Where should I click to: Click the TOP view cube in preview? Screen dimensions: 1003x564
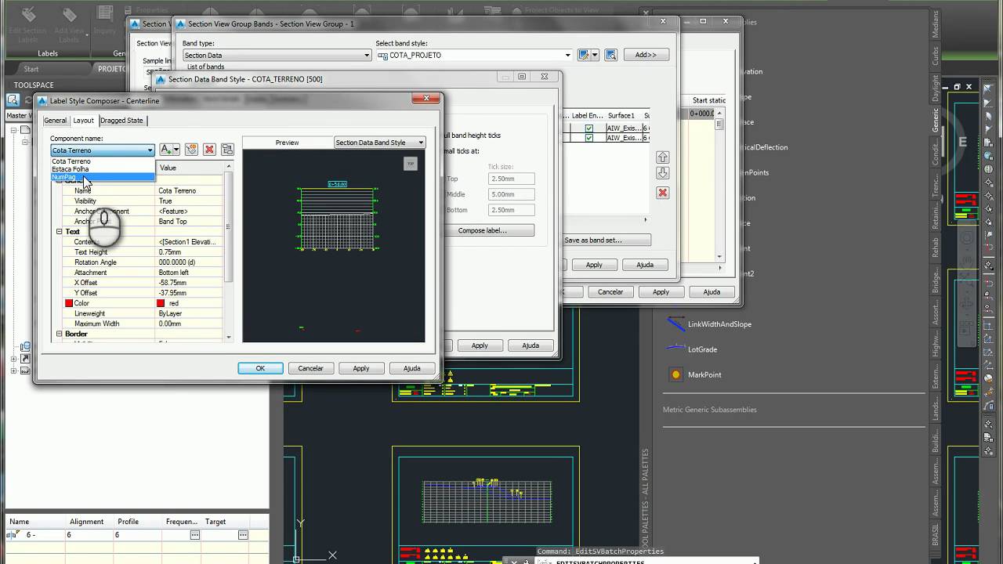pos(410,164)
